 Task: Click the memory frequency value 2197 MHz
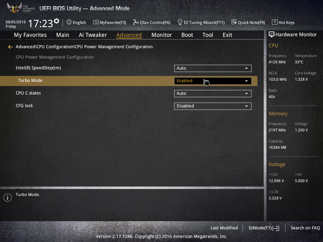tap(277, 130)
